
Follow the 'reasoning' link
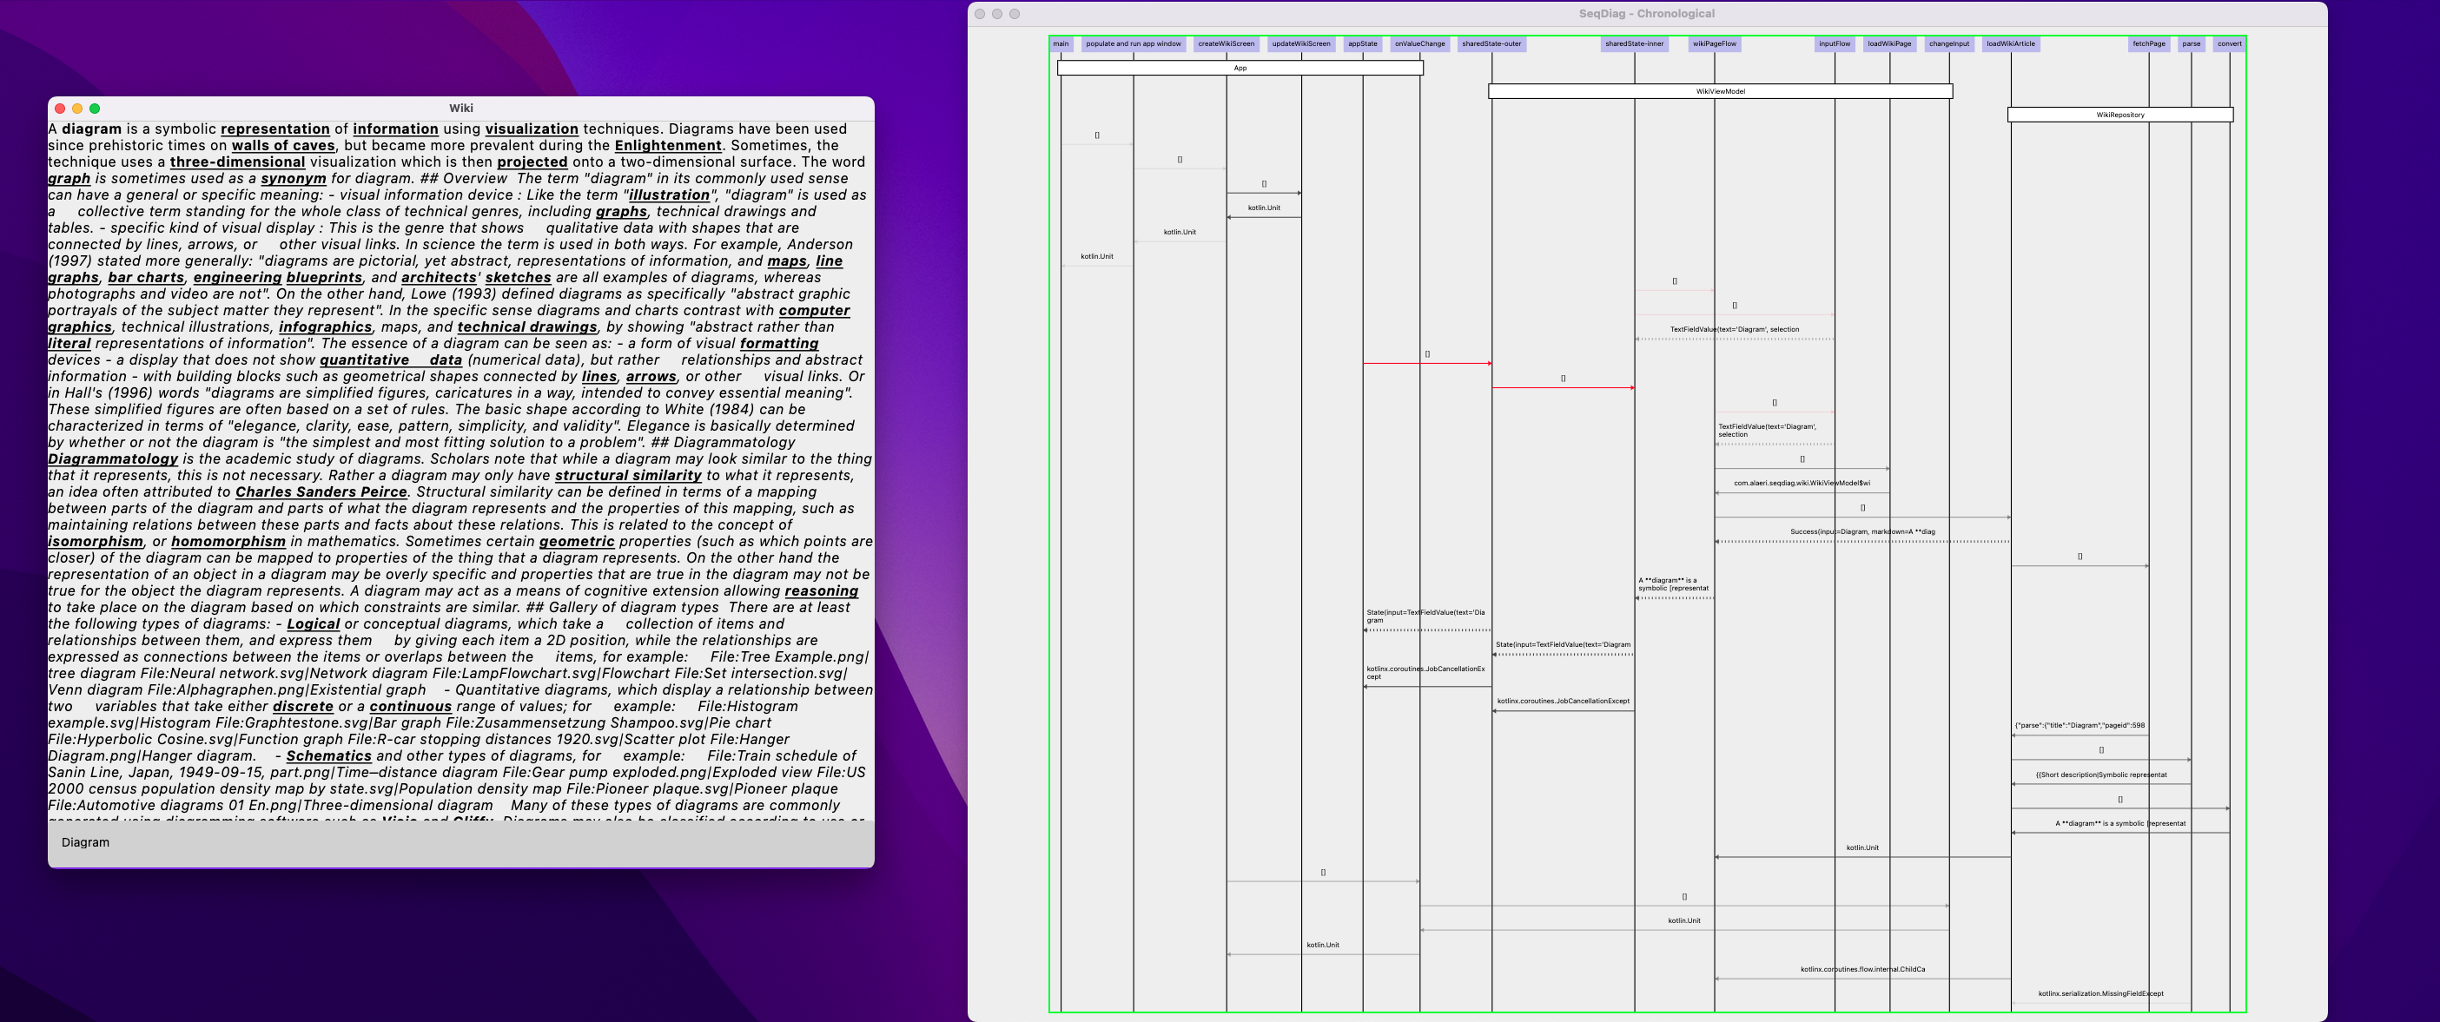click(821, 591)
